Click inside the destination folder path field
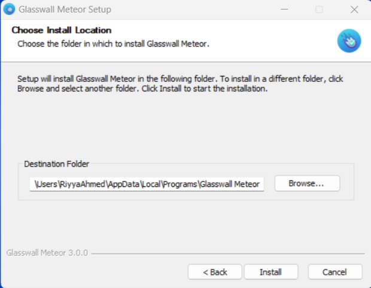 pos(147,184)
